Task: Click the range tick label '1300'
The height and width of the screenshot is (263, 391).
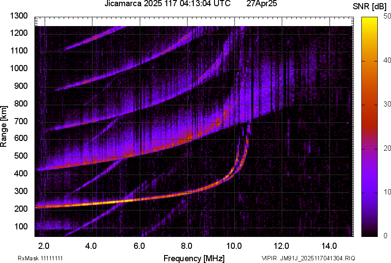Action: [19, 16]
